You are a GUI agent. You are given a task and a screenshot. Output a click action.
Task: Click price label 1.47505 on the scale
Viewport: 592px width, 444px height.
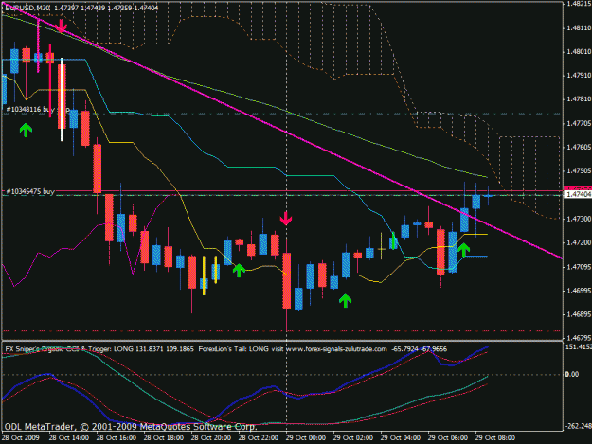(579, 171)
